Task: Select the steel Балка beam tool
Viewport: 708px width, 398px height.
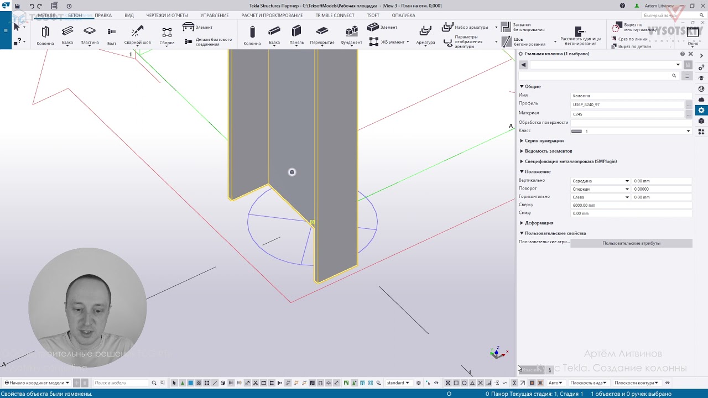Action: click(x=67, y=35)
